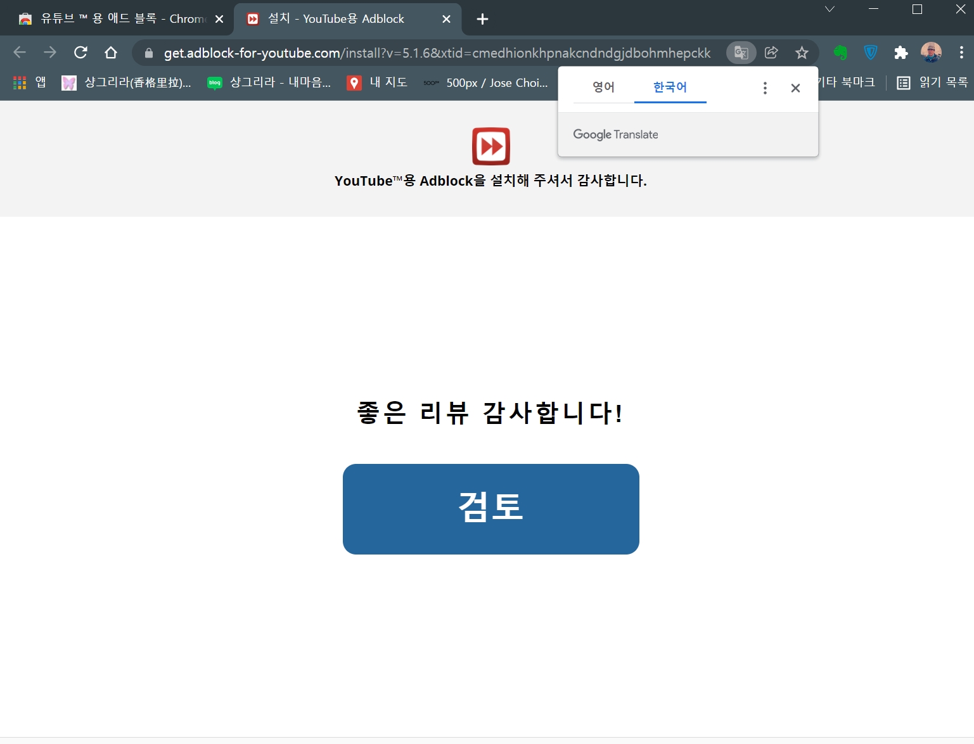Click the 검토 review button
Screen dimensions: 974x744
tap(491, 509)
